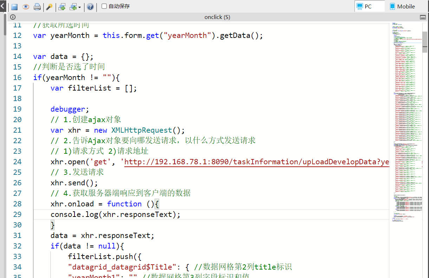This screenshot has height=278, width=429.
Task: Click the code minimap overview on the right
Action: (407, 123)
